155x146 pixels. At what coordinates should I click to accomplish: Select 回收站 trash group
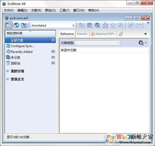pos(30,63)
